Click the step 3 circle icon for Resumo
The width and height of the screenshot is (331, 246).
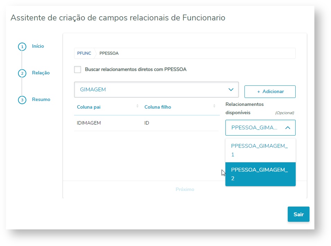coord(22,100)
